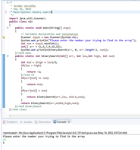The image size is (140, 150).
Task: Collapse the header comment block fold
Action: click(7, 3)
